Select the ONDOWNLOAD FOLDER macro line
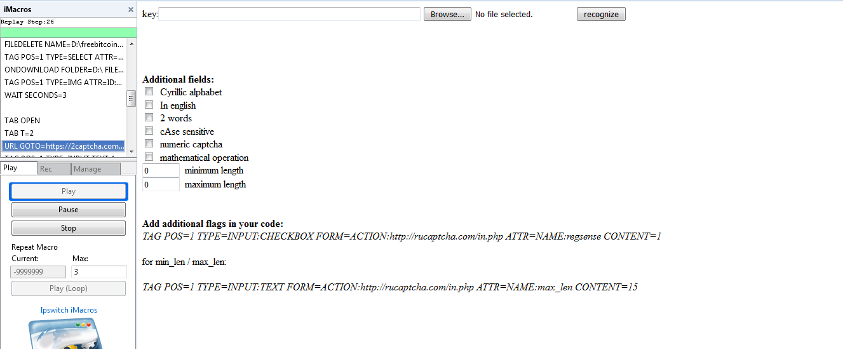 click(x=64, y=70)
